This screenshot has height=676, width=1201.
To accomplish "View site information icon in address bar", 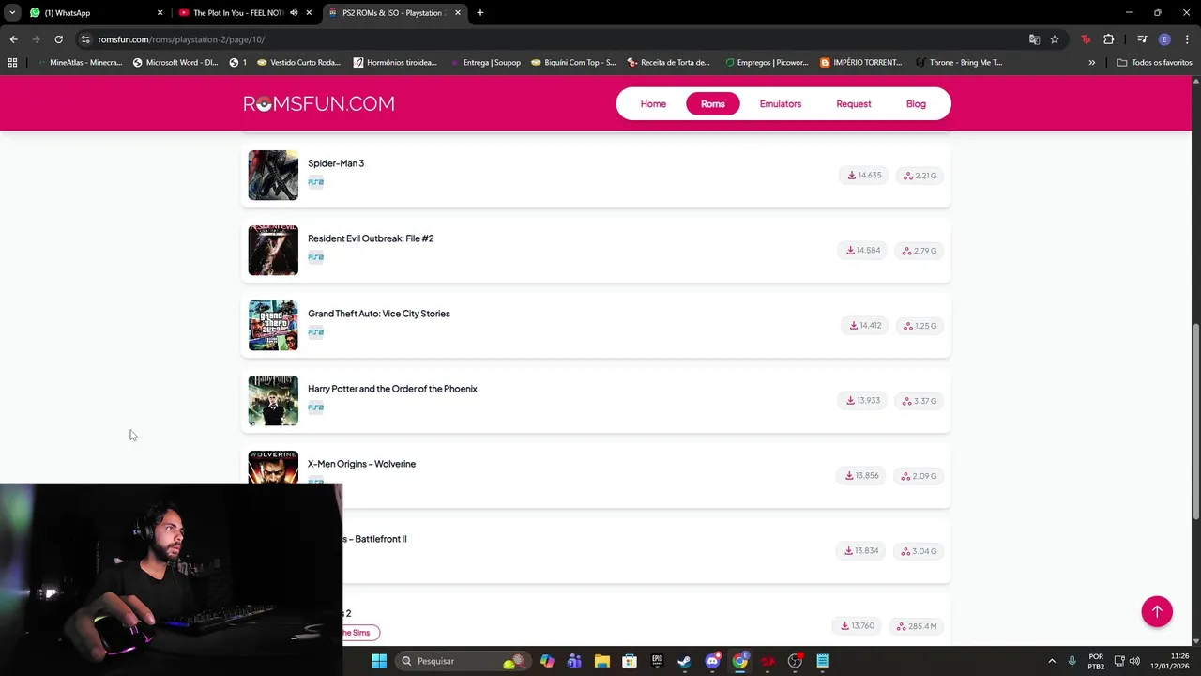I will (x=85, y=39).
